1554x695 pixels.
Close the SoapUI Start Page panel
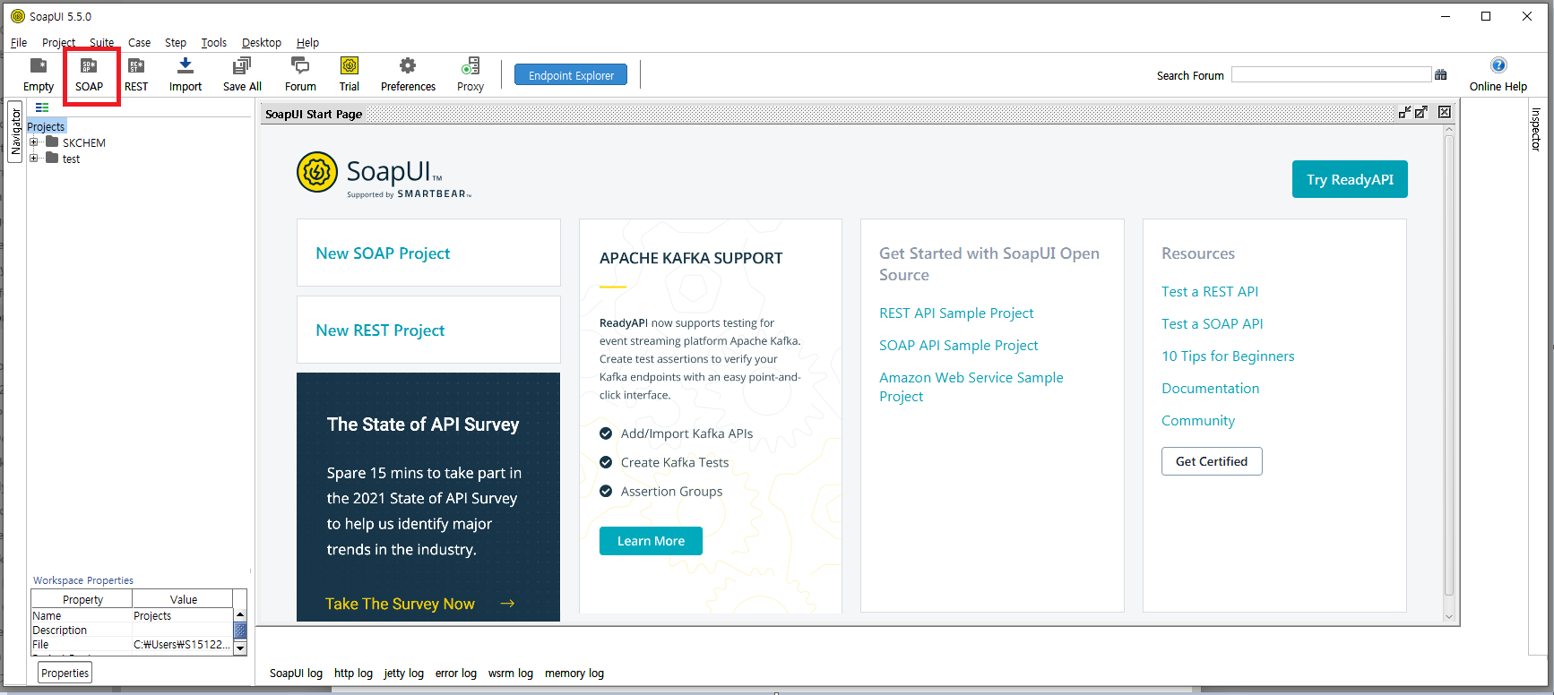pos(1445,112)
